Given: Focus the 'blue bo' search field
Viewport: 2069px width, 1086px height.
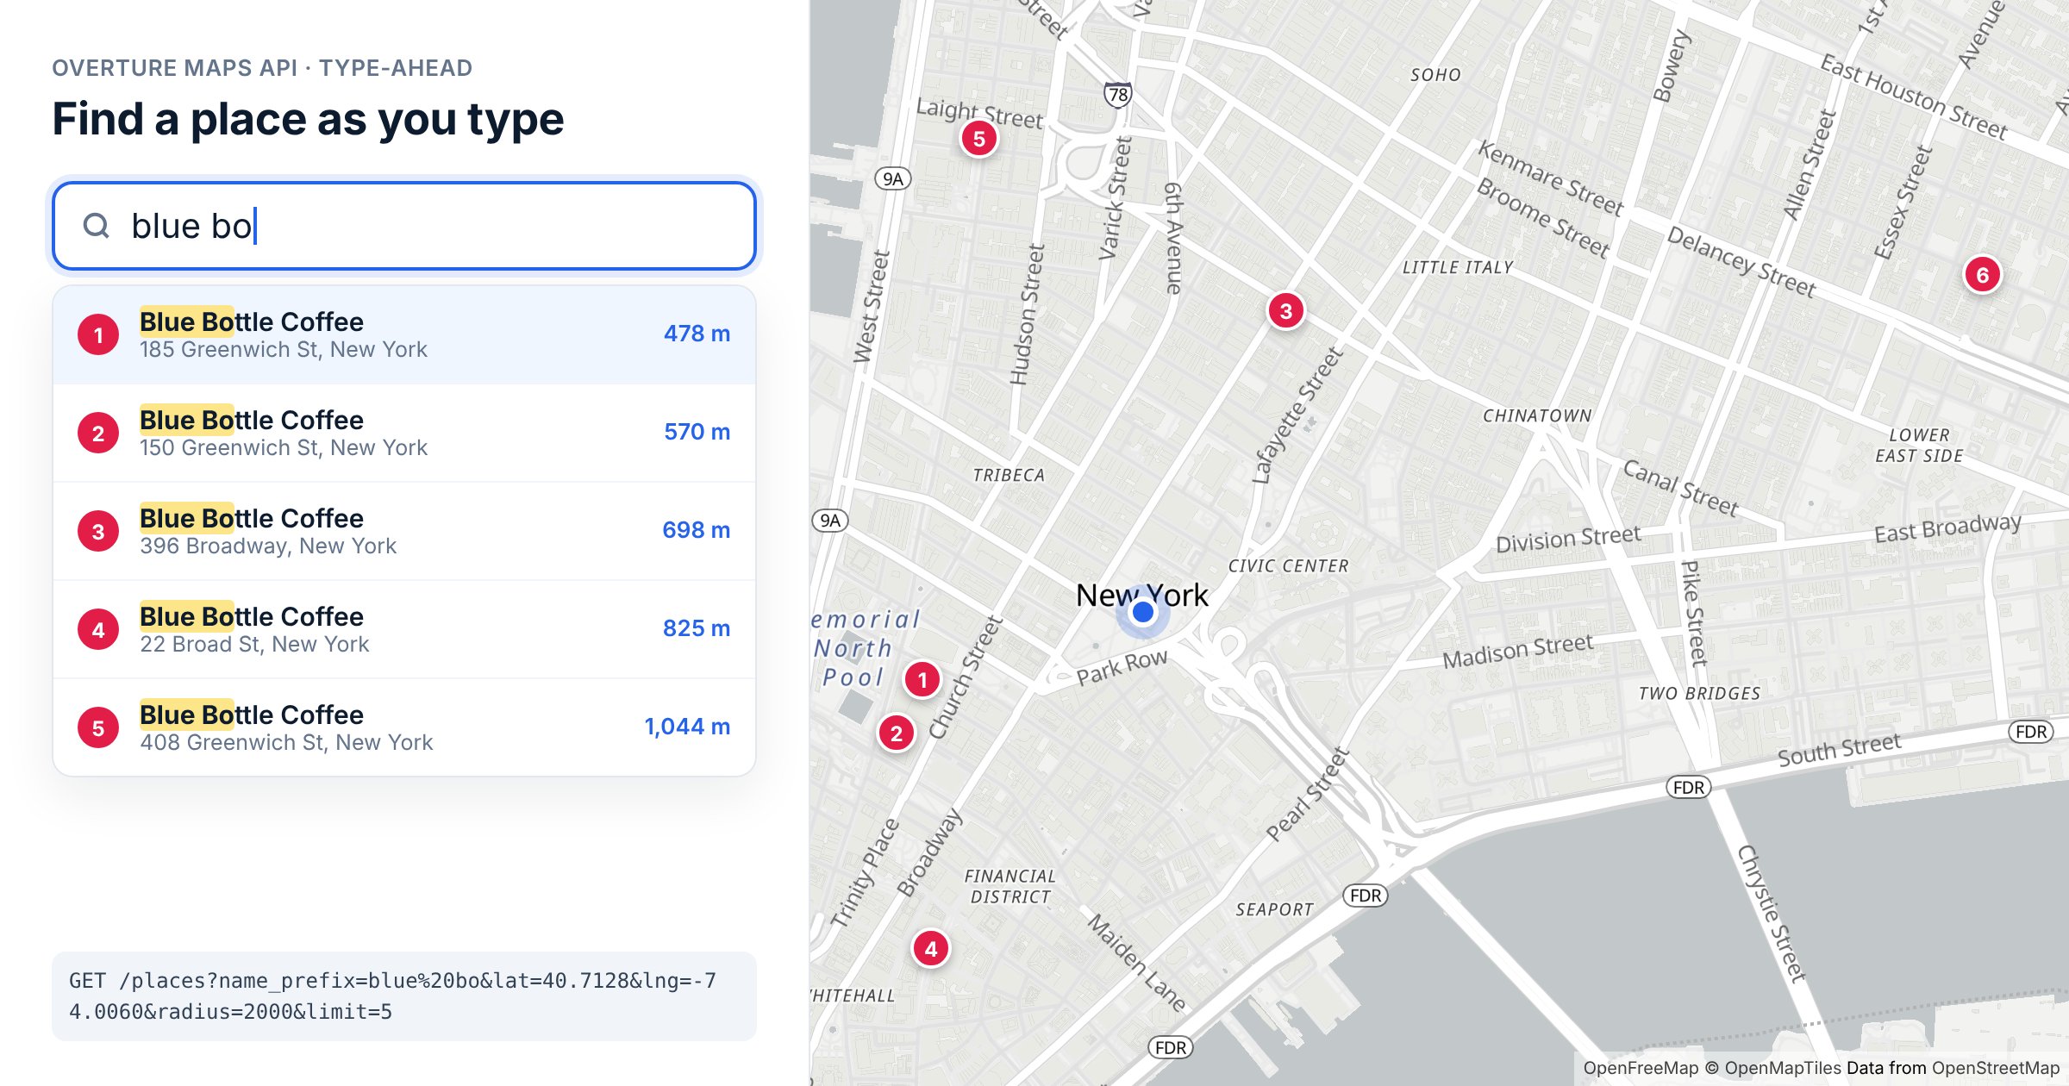Looking at the screenshot, I should click(404, 226).
